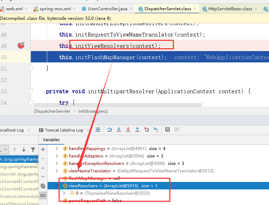This screenshot has width=269, height=205.
Task: Collapse initMultipartResolver fold at line 153
Action: tap(31, 92)
